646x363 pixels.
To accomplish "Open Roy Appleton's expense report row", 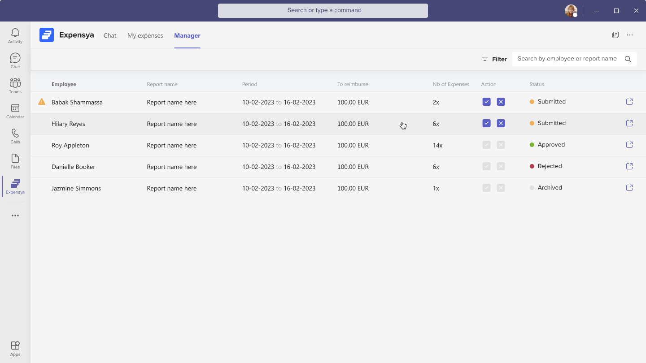I will [x=70, y=145].
